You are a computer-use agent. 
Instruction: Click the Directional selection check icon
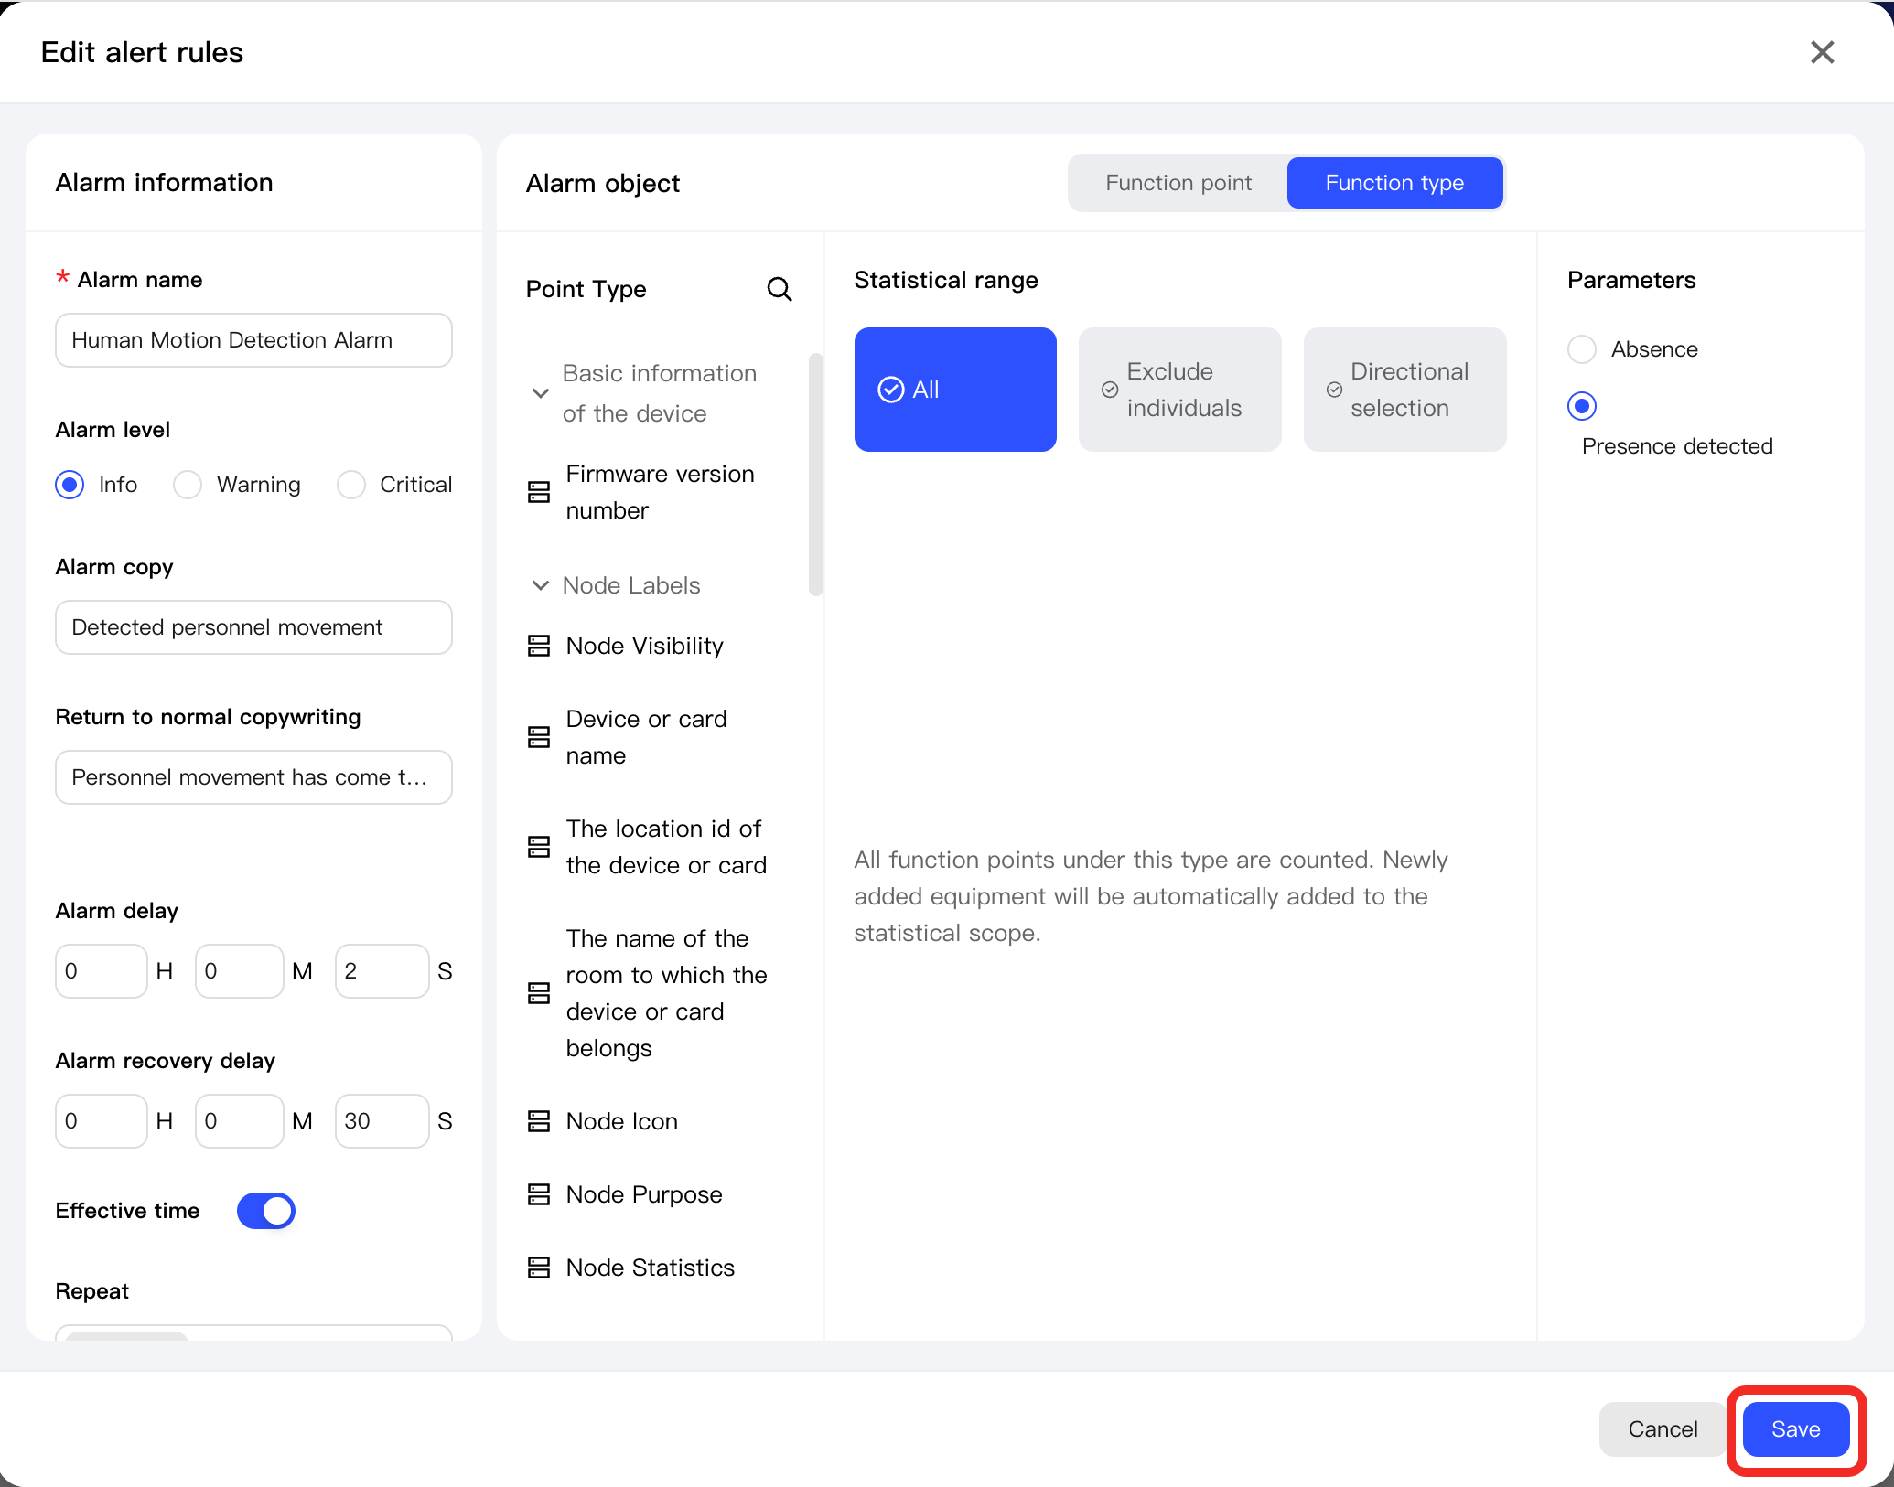pyautogui.click(x=1335, y=390)
